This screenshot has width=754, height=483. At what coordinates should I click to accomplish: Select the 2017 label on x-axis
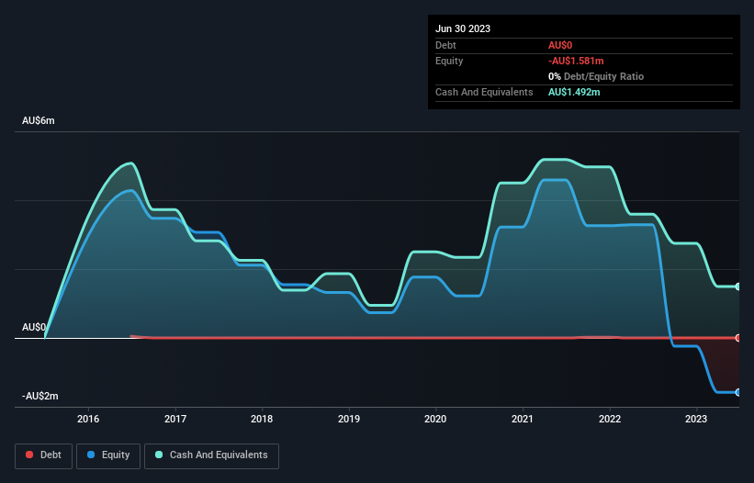pos(175,419)
